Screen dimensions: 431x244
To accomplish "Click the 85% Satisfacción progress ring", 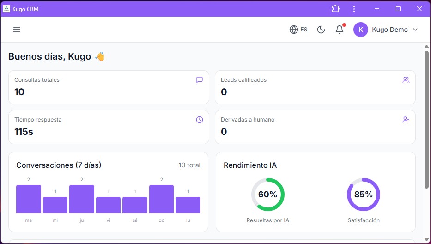I will pos(364,195).
